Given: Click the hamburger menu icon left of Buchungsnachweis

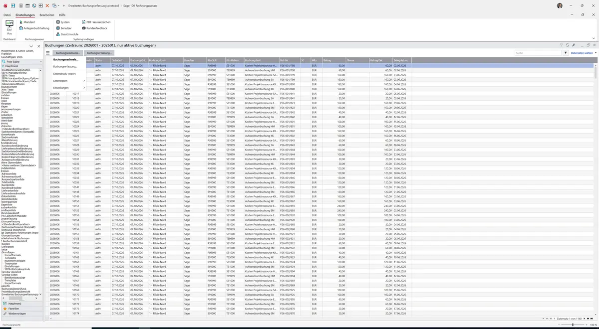Looking at the screenshot, I should (48, 52).
